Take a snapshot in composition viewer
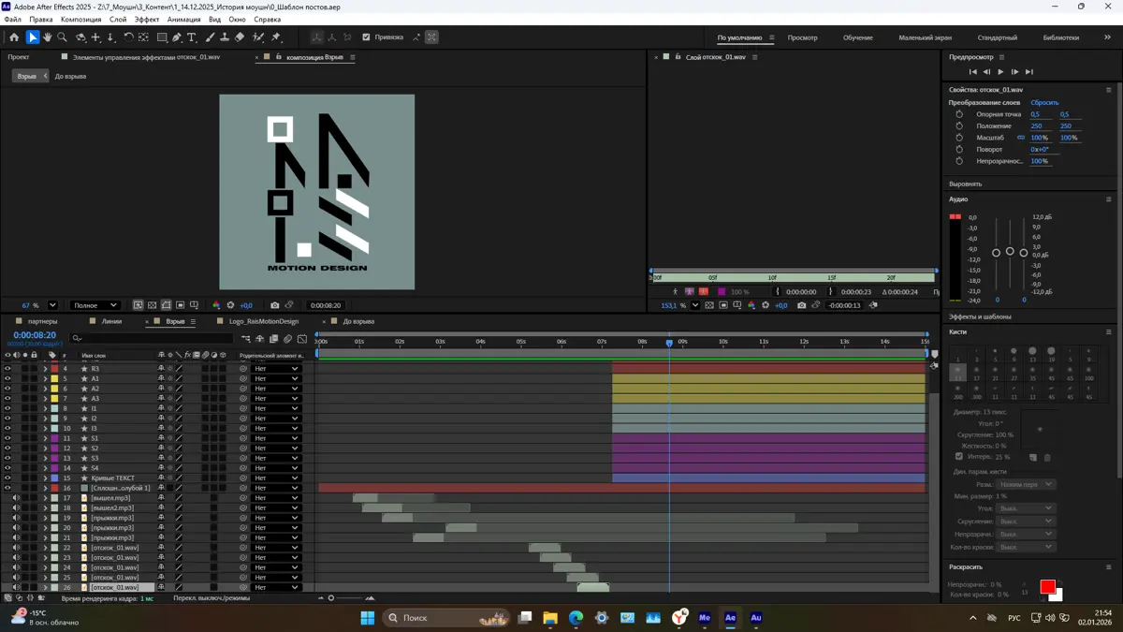Image resolution: width=1123 pixels, height=632 pixels. (x=274, y=305)
